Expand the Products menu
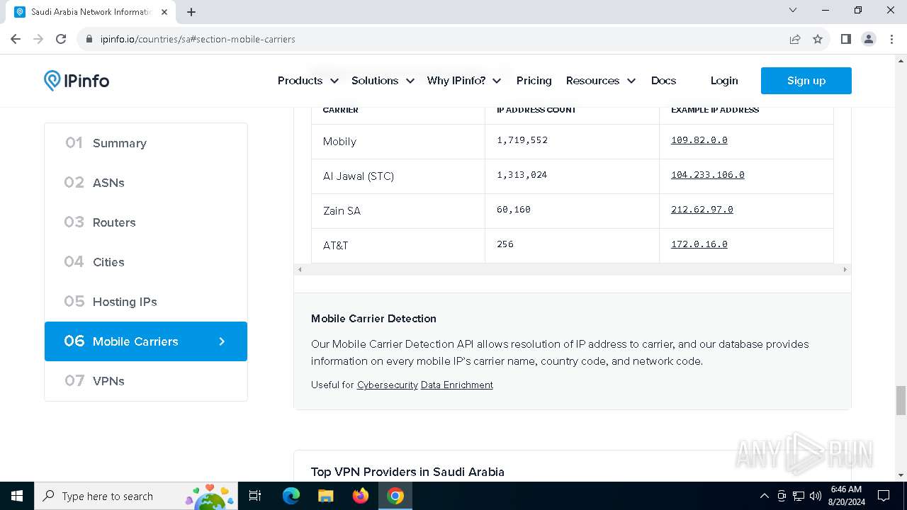Viewport: 907px width, 510px height. pos(308,81)
